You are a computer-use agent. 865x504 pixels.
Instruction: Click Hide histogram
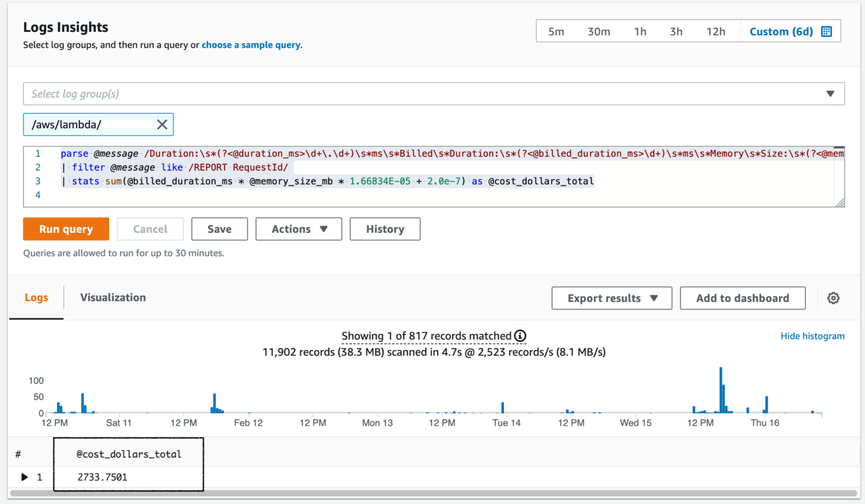pyautogui.click(x=813, y=335)
